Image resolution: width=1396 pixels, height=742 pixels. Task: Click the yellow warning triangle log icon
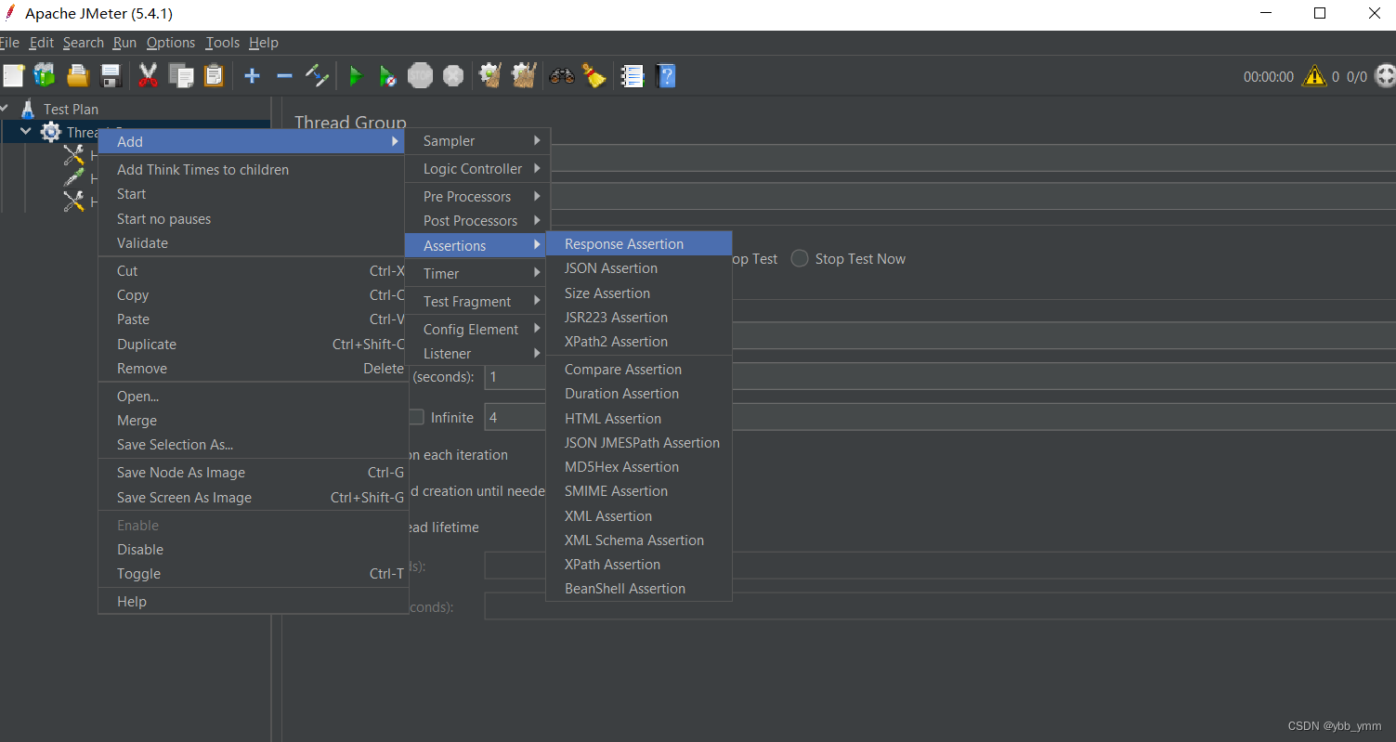1314,76
